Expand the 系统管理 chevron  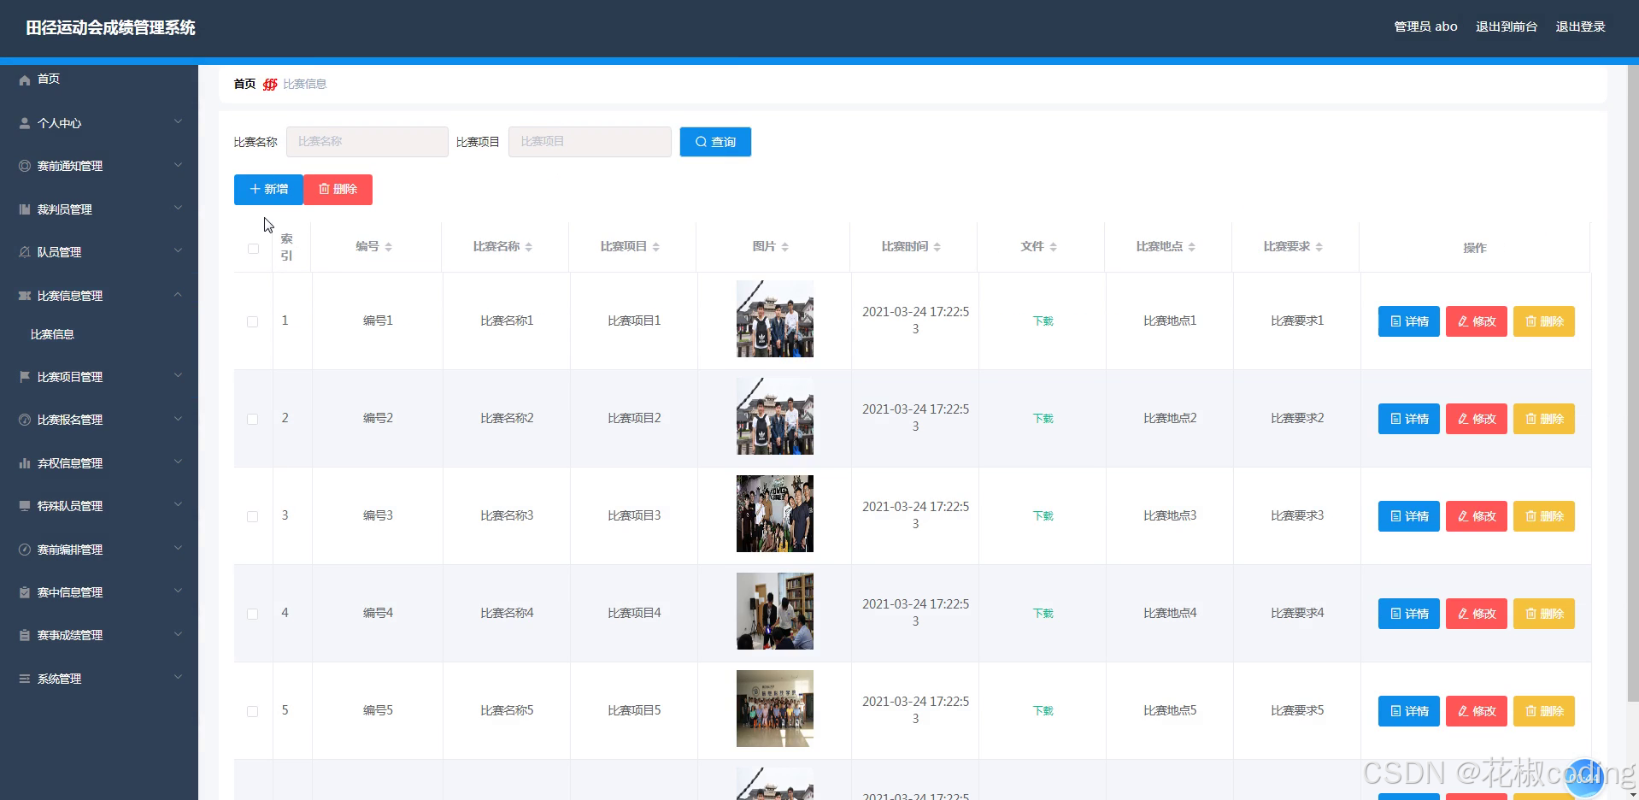pos(178,678)
